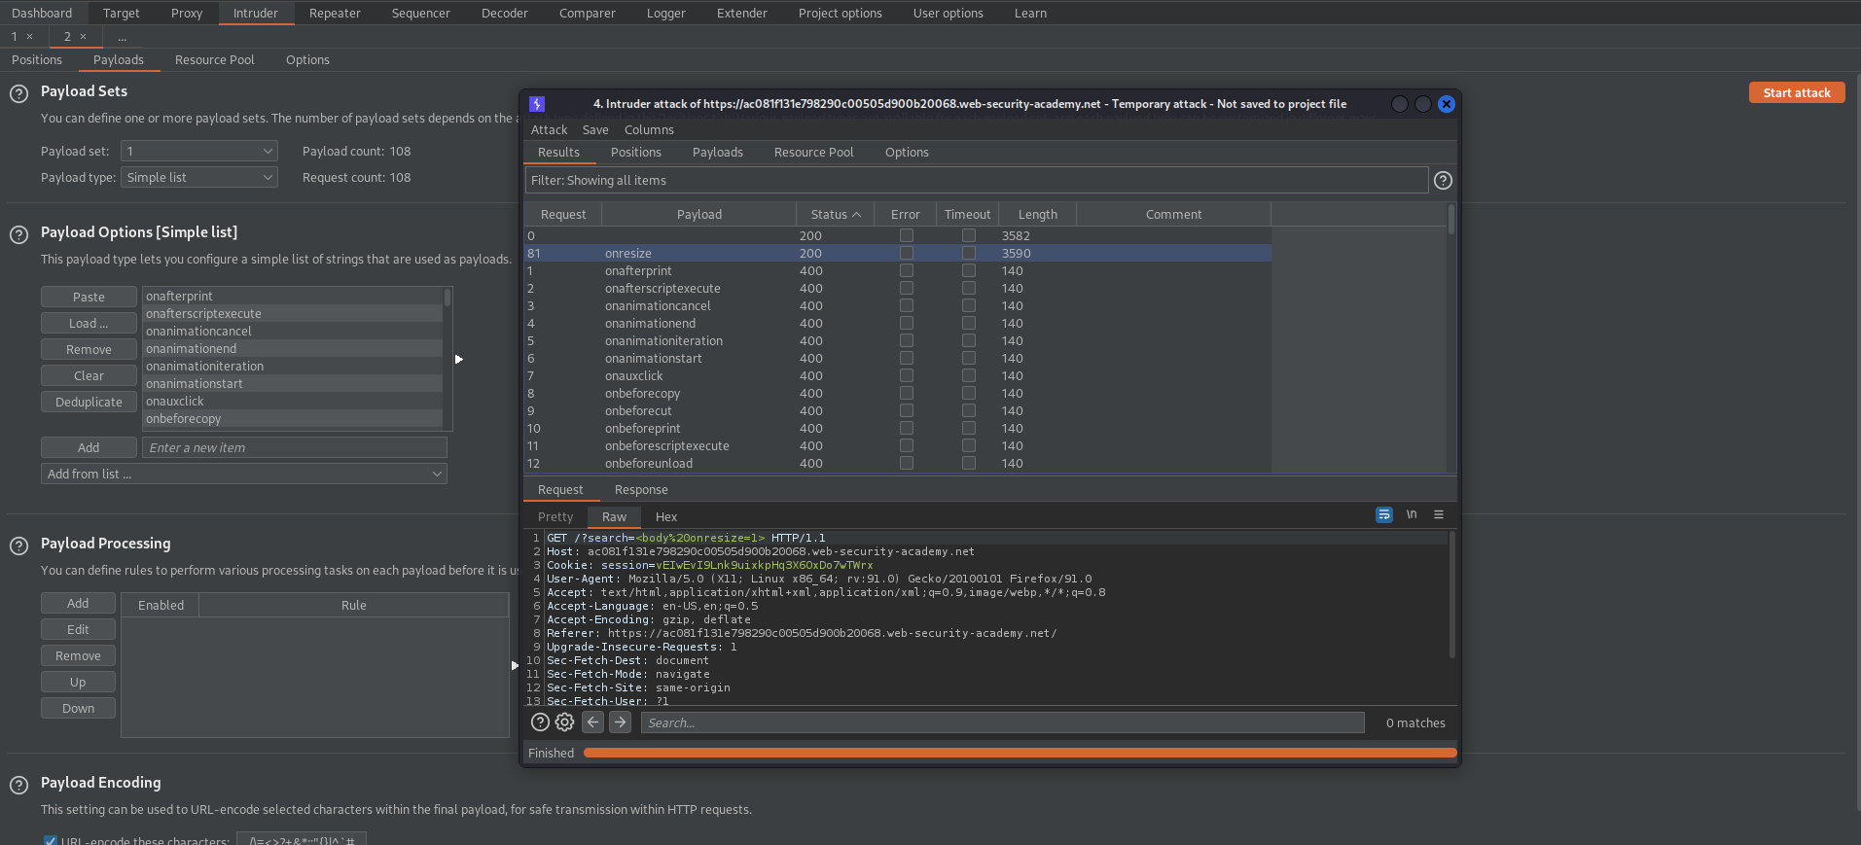Open the new tab ellipsis in Intruder
The image size is (1861, 845).
tap(122, 37)
